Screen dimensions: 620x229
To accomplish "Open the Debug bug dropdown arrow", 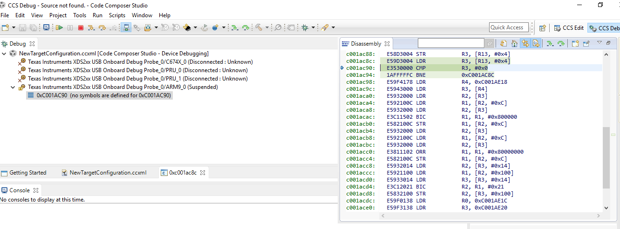I will tap(313, 28).
